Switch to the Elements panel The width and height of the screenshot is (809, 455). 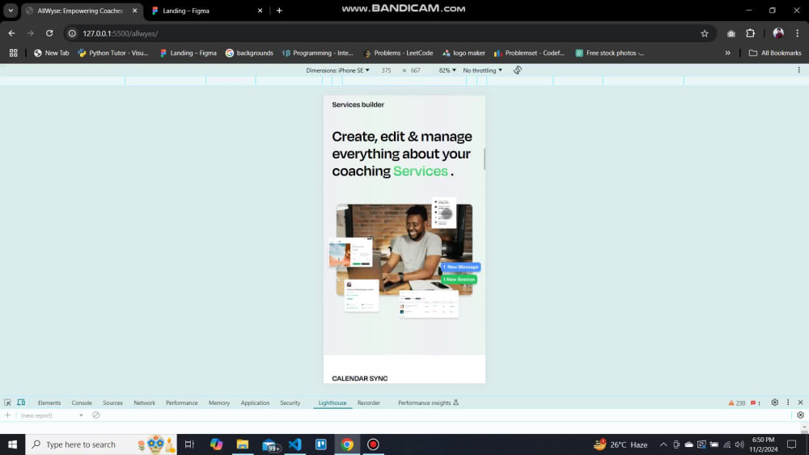tap(49, 403)
